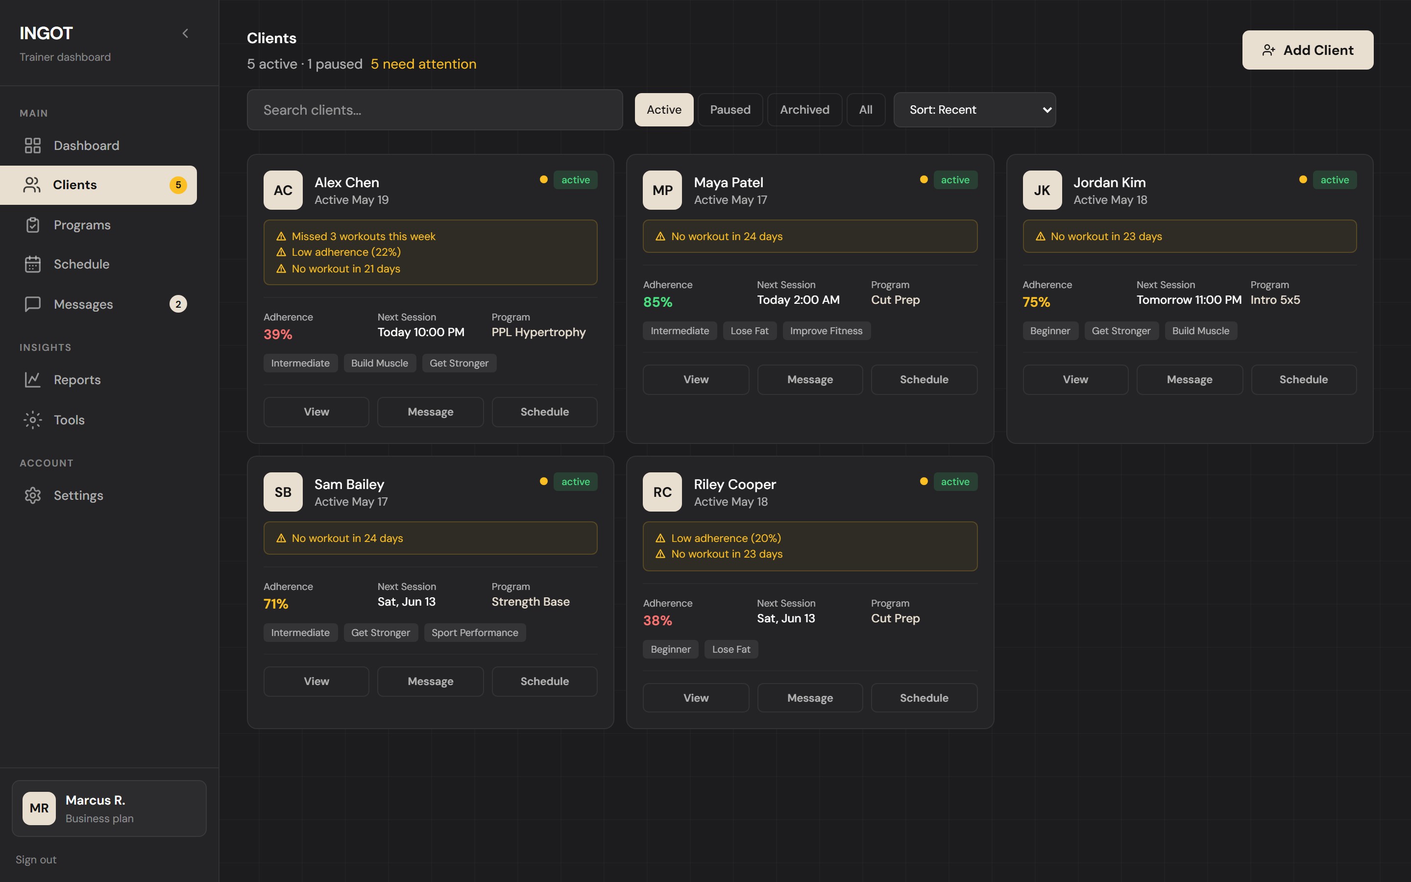Click Alex Chen's 39% adherence value
This screenshot has height=882, width=1411.
pos(277,334)
